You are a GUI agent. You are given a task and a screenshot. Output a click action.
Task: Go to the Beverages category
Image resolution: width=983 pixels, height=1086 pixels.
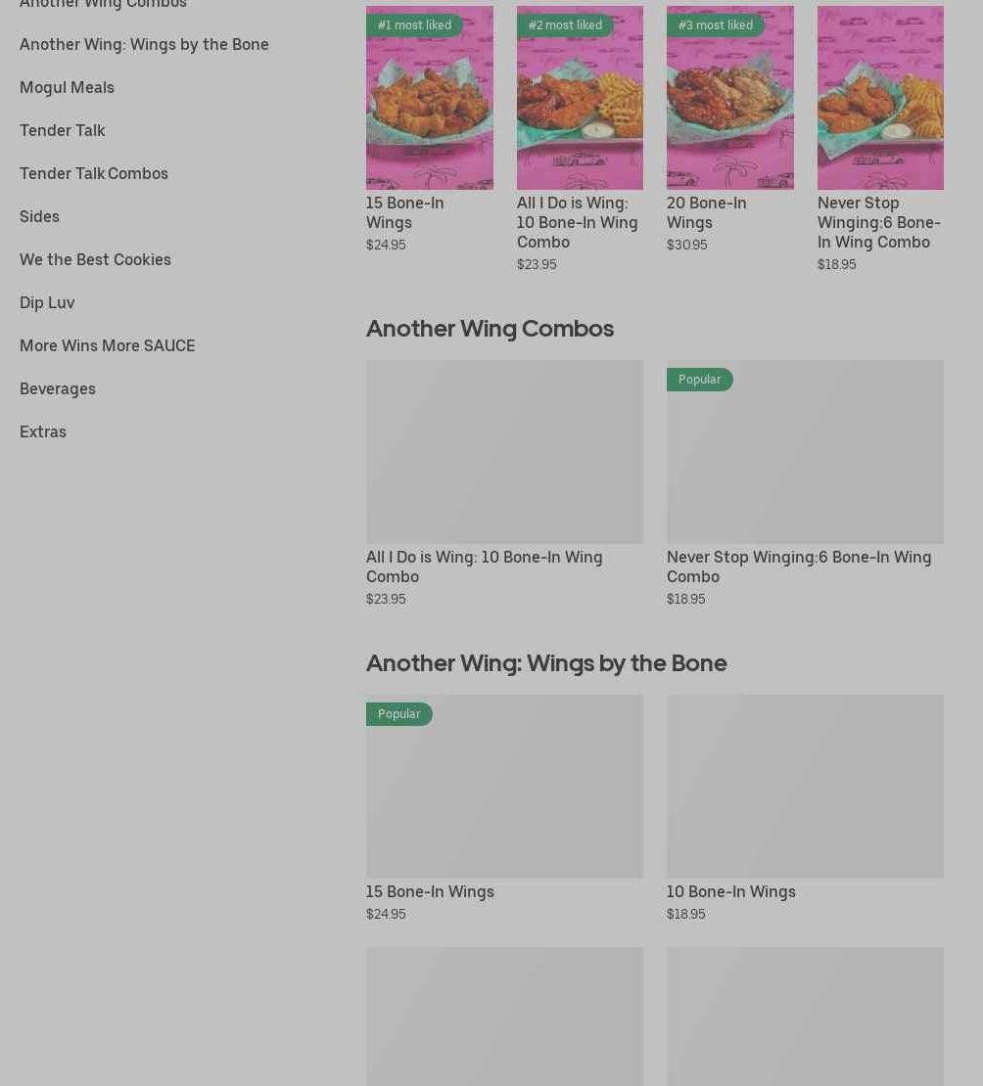[58, 388]
